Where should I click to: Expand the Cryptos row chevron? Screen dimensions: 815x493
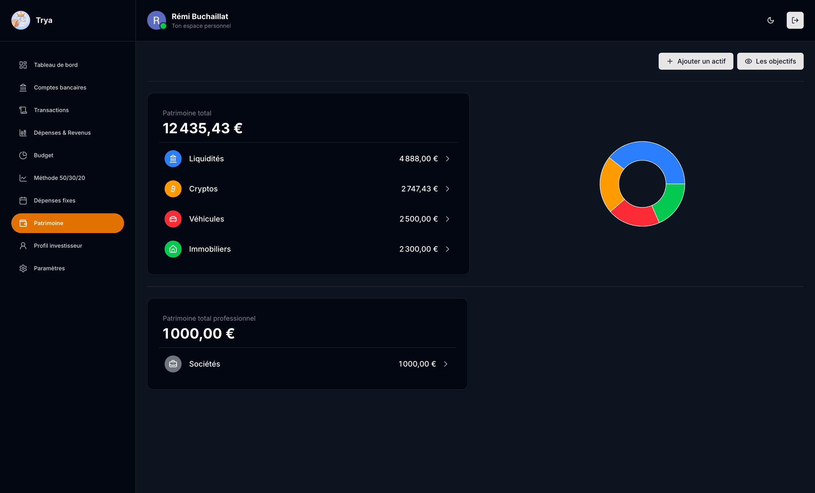click(448, 189)
